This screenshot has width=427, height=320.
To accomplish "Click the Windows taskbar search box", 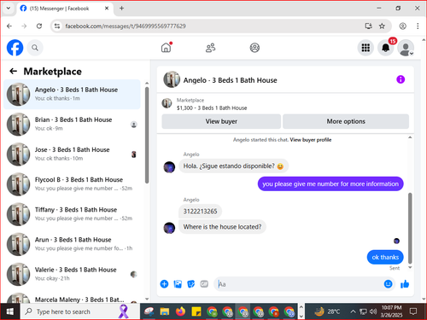I will [x=79, y=311].
